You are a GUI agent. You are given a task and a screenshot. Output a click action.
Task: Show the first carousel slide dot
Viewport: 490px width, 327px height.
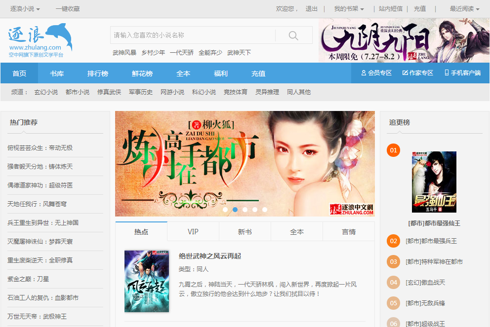[225, 210]
